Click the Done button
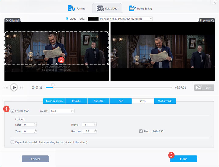This screenshot has width=219, height=167. (184, 159)
